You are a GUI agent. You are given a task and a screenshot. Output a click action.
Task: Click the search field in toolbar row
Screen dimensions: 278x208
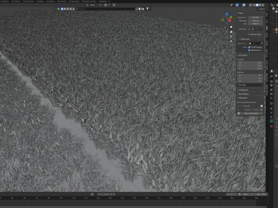coord(107,9)
